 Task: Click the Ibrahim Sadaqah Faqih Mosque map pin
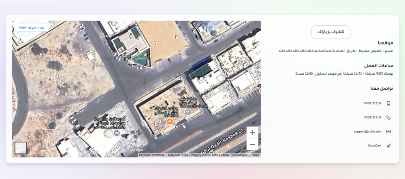pos(117,133)
